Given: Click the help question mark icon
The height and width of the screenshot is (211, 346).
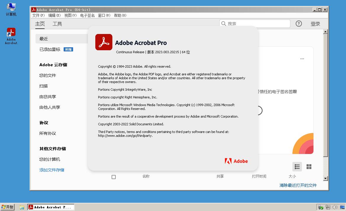Looking at the screenshot, I should 299,24.
